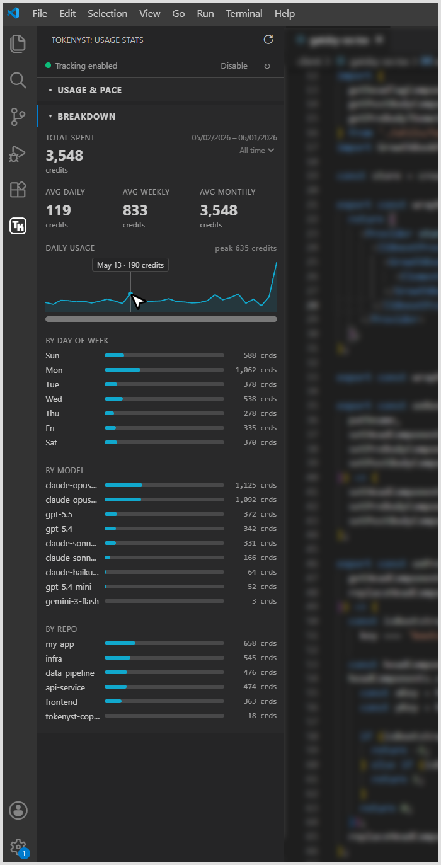The image size is (441, 865).
Task: Open the Run menu
Action: pos(205,13)
